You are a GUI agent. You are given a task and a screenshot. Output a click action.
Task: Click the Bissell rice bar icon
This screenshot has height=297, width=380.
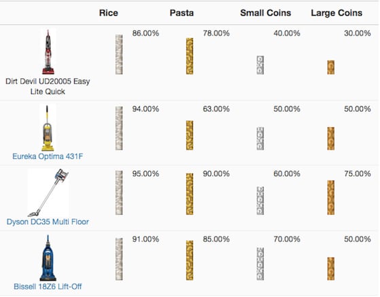119,259
